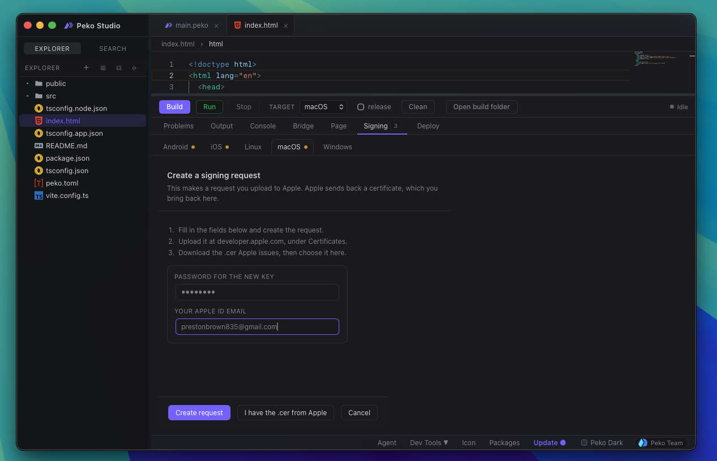Click Open build folder button

481,107
